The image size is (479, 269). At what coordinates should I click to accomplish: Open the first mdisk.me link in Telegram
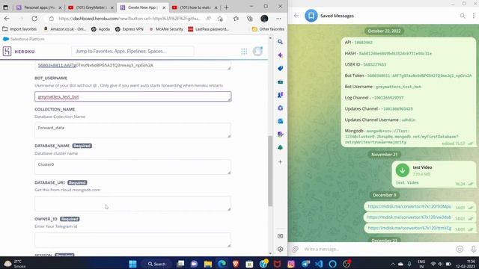(409, 206)
